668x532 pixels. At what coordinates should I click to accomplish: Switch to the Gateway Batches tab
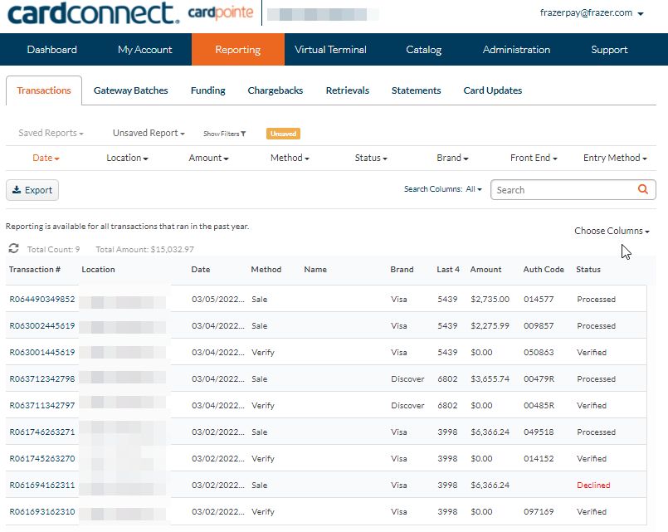pyautogui.click(x=131, y=90)
